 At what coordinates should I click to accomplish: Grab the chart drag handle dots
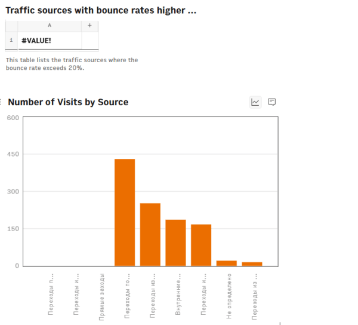[x=2, y=102]
